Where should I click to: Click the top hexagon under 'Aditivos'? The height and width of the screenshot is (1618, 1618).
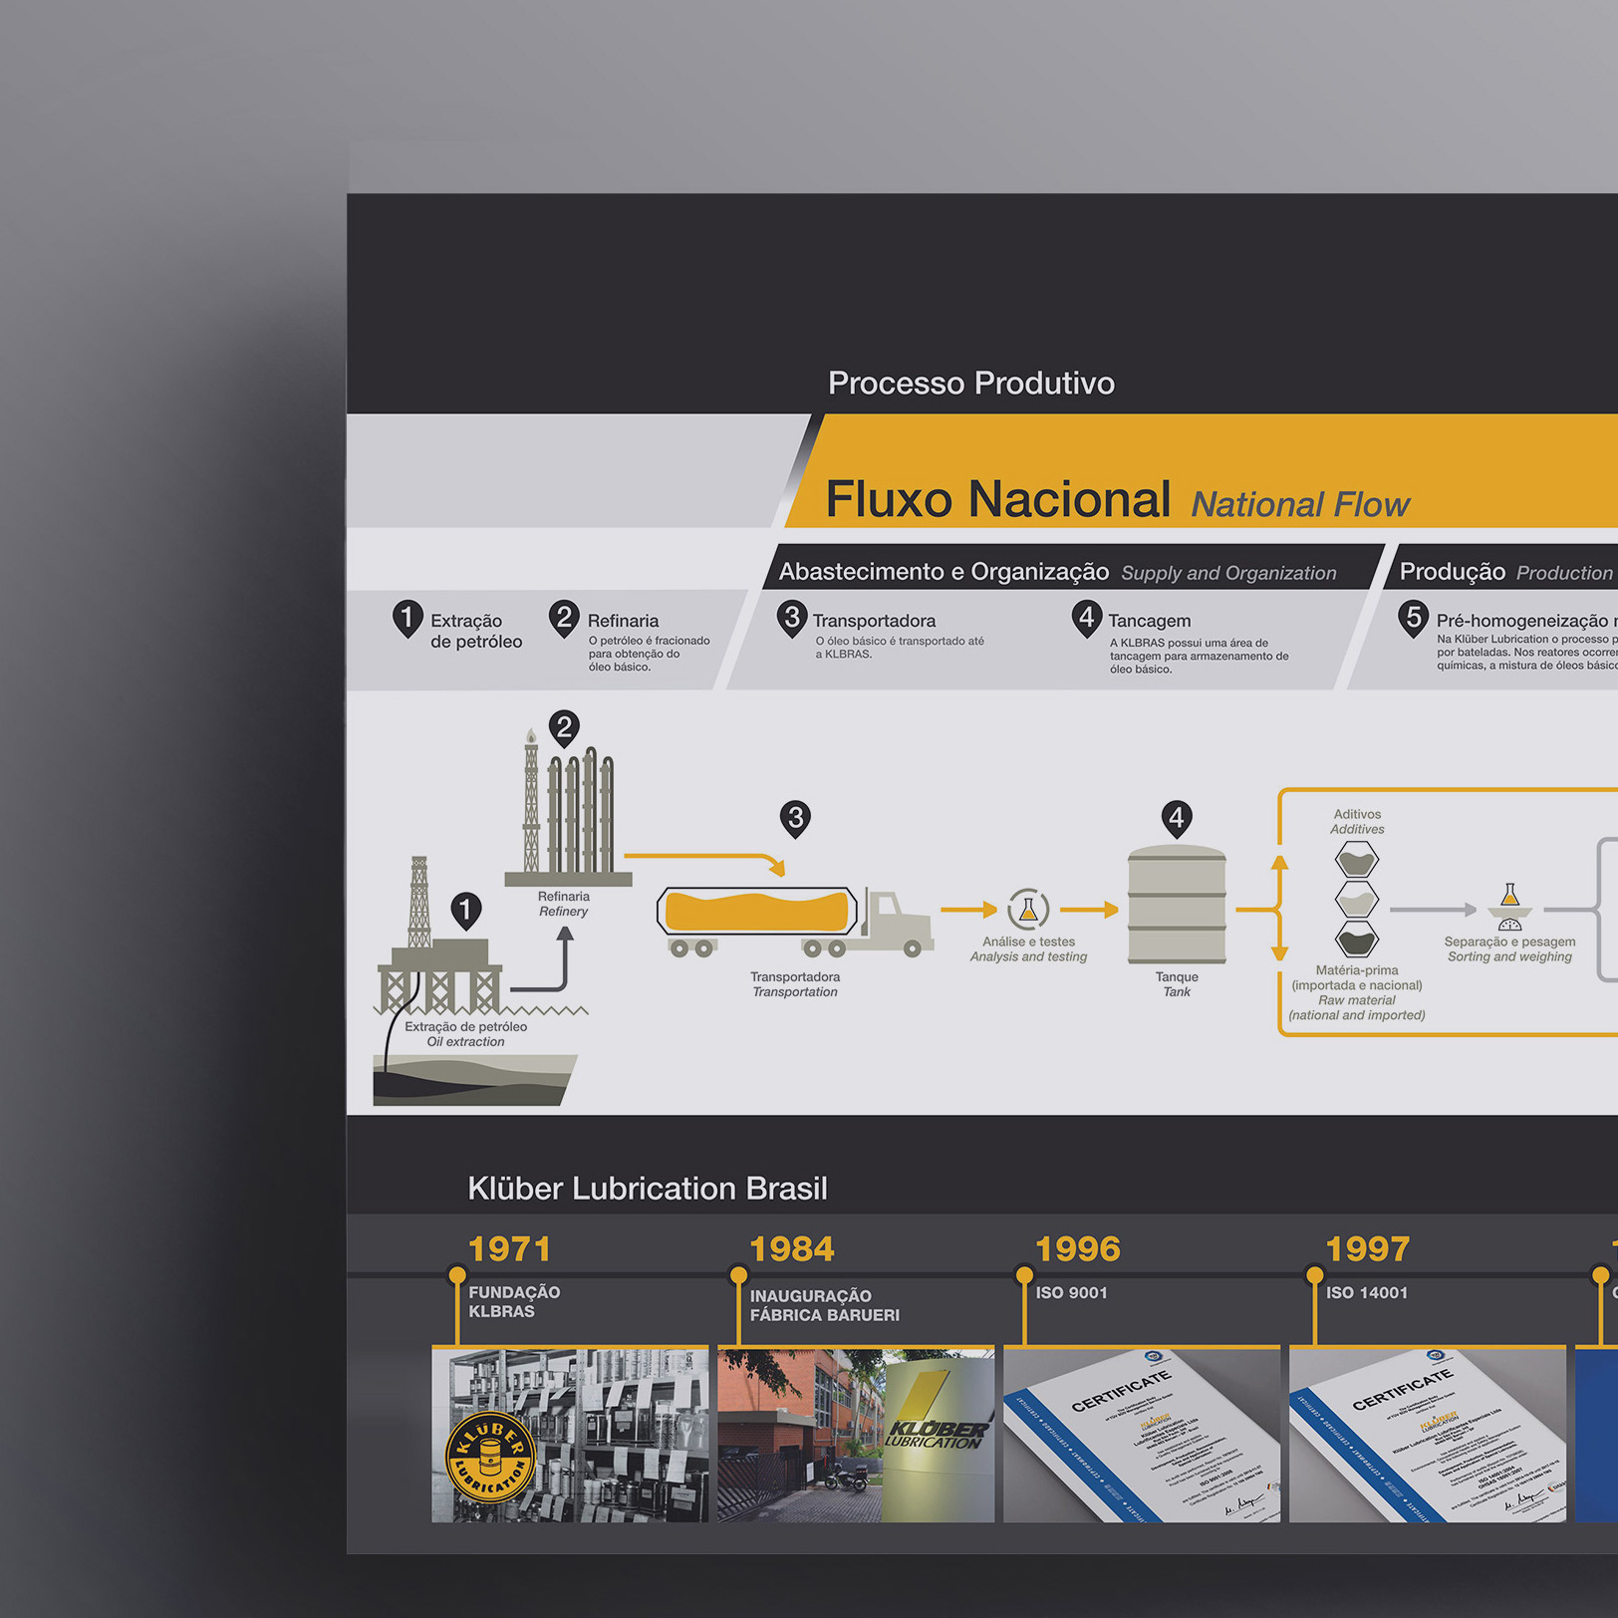1357,859
